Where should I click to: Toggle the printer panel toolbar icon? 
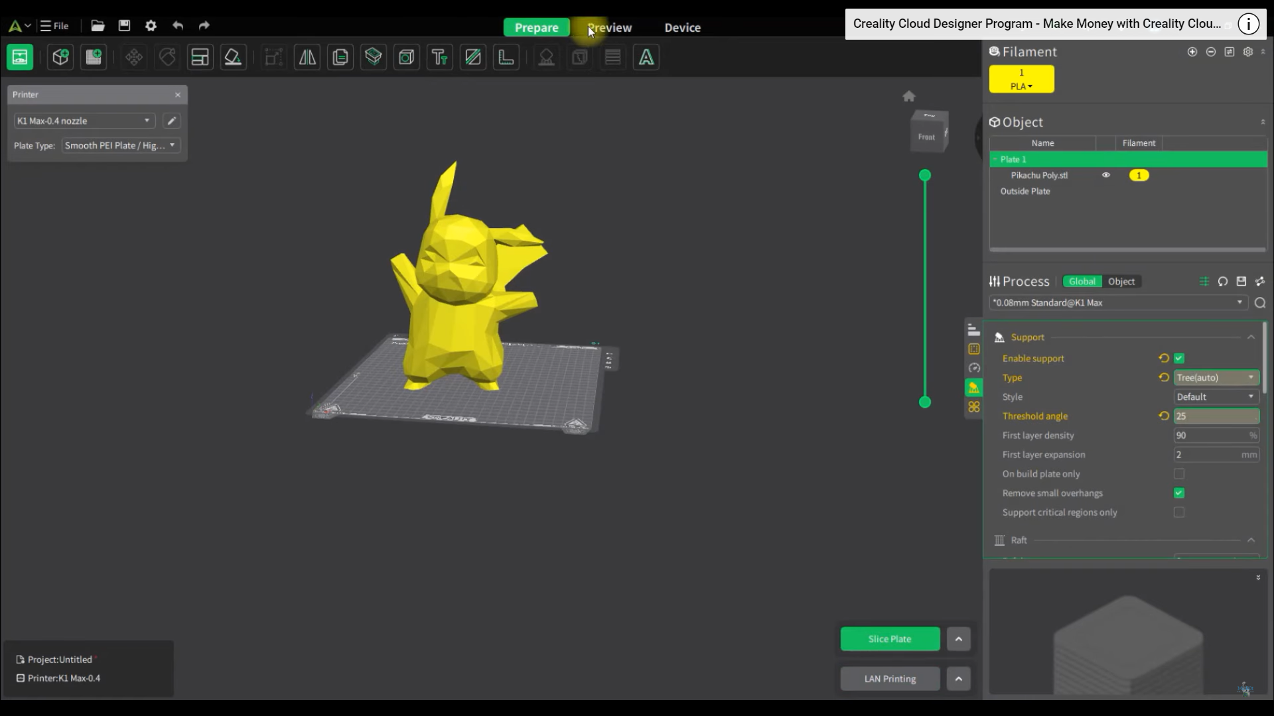point(20,58)
